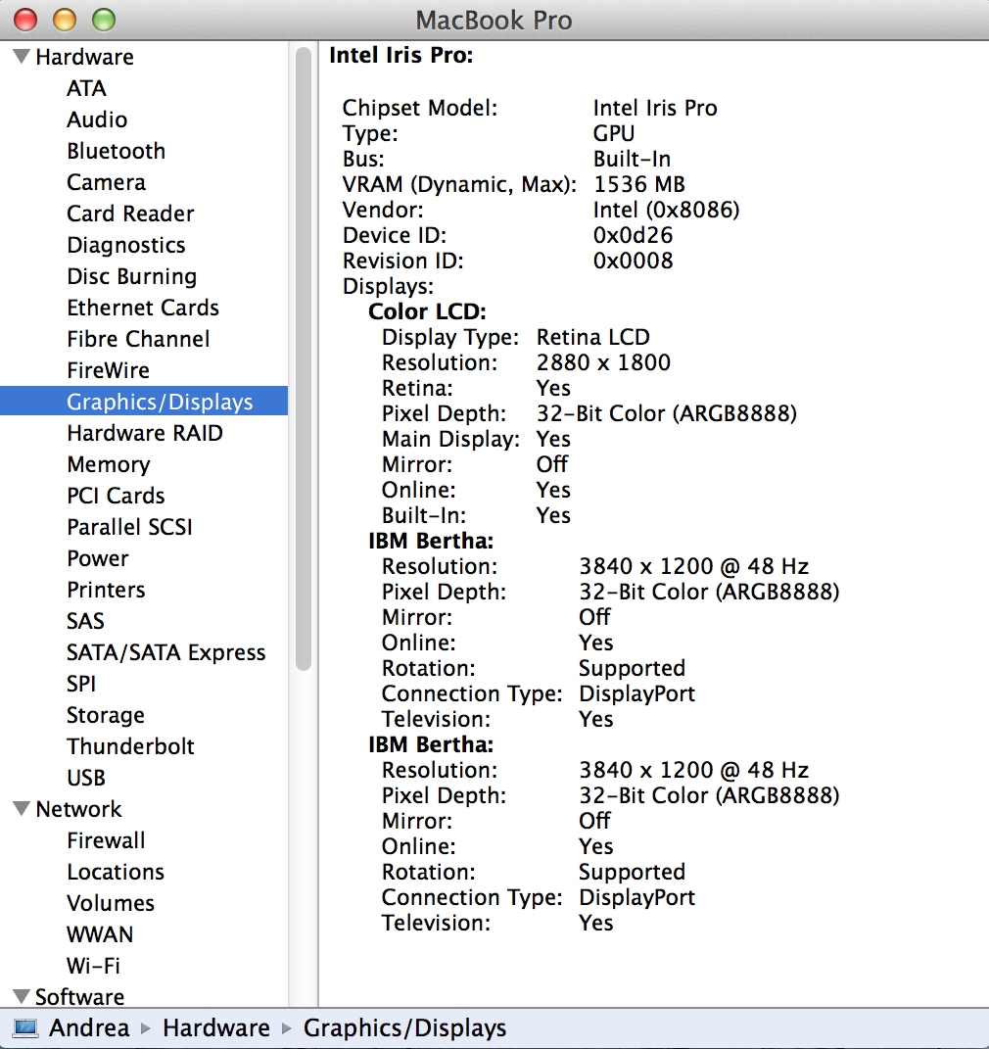Image resolution: width=989 pixels, height=1049 pixels.
Task: Select Diagnostics in the sidebar
Action: (125, 245)
